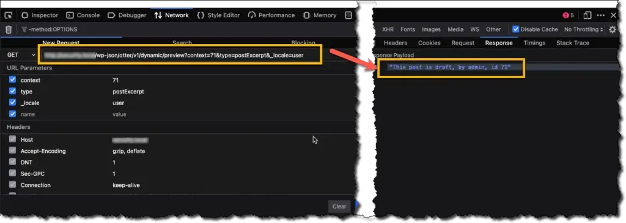Uncheck the type parameter checkbox
Screen dimensions: 626x223
12,92
